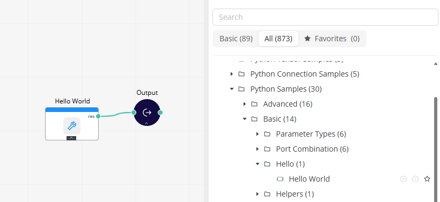This screenshot has height=202, width=440.
Task: Select the Hello World node title
Action: [72, 101]
